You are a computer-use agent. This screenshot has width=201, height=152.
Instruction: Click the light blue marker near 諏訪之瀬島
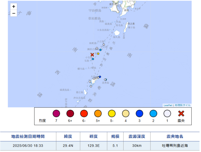(100, 50)
